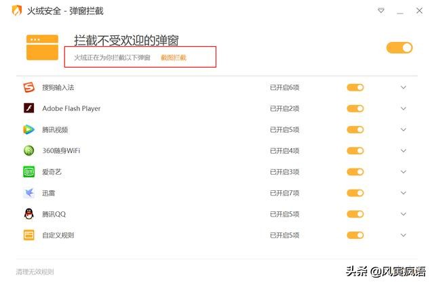The image size is (434, 285).
Task: Click the Adobe Flash Player icon
Action: (28, 108)
